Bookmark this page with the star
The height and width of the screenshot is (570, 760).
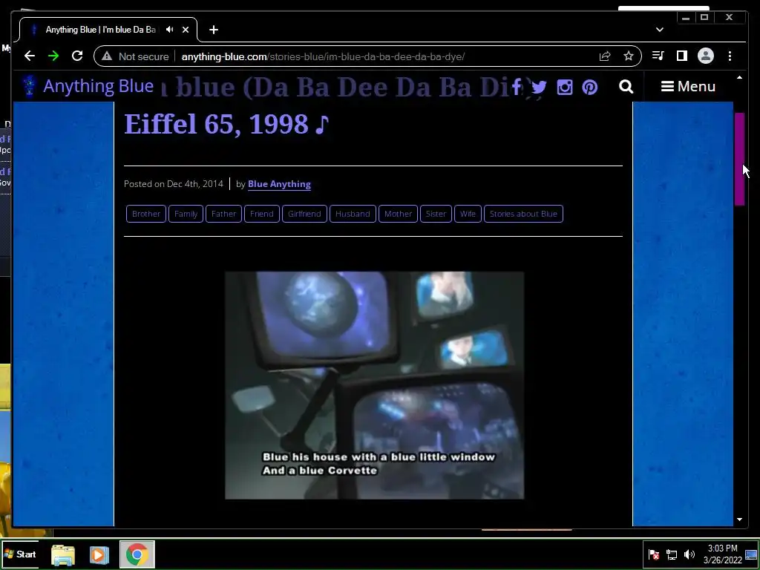tap(628, 56)
